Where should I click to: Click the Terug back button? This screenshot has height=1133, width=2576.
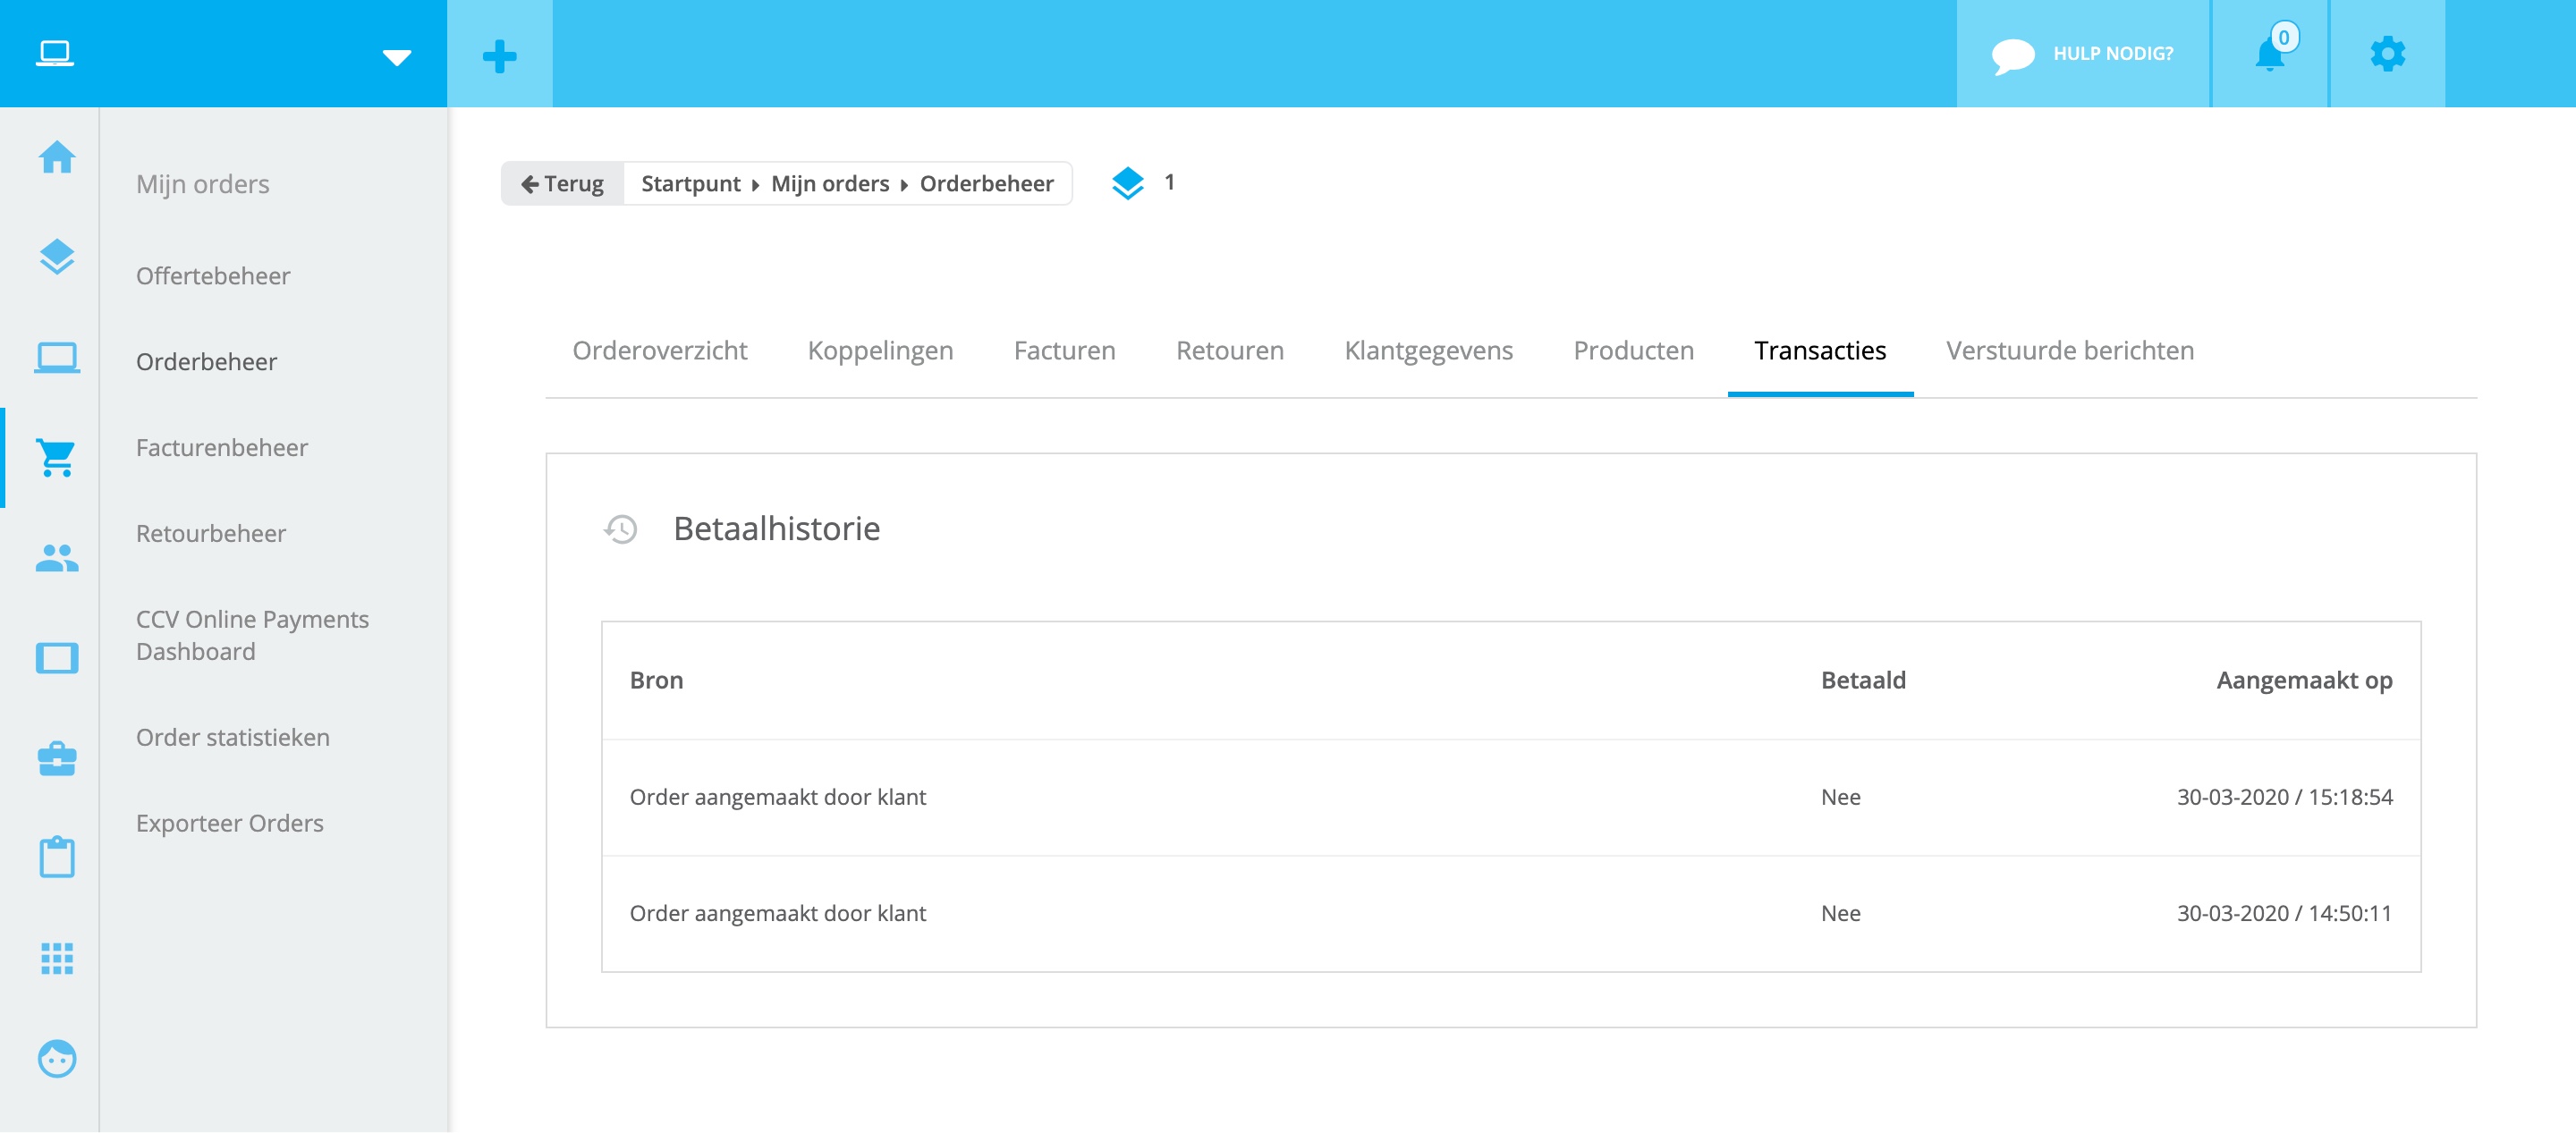coord(563,184)
